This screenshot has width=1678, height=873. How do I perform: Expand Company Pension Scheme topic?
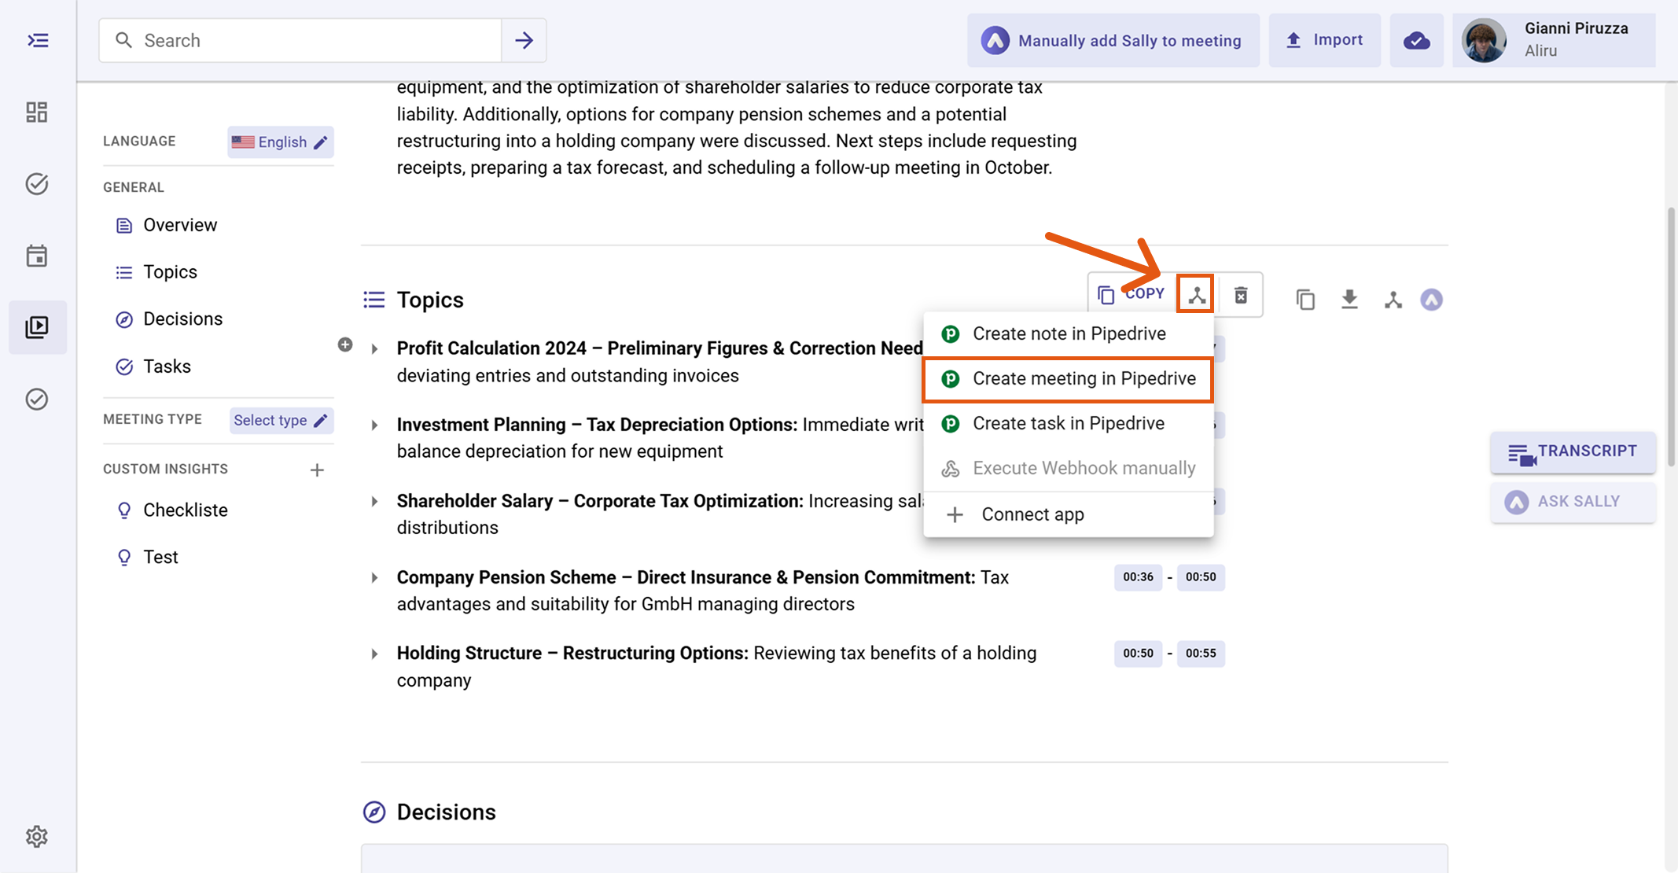[x=375, y=578]
